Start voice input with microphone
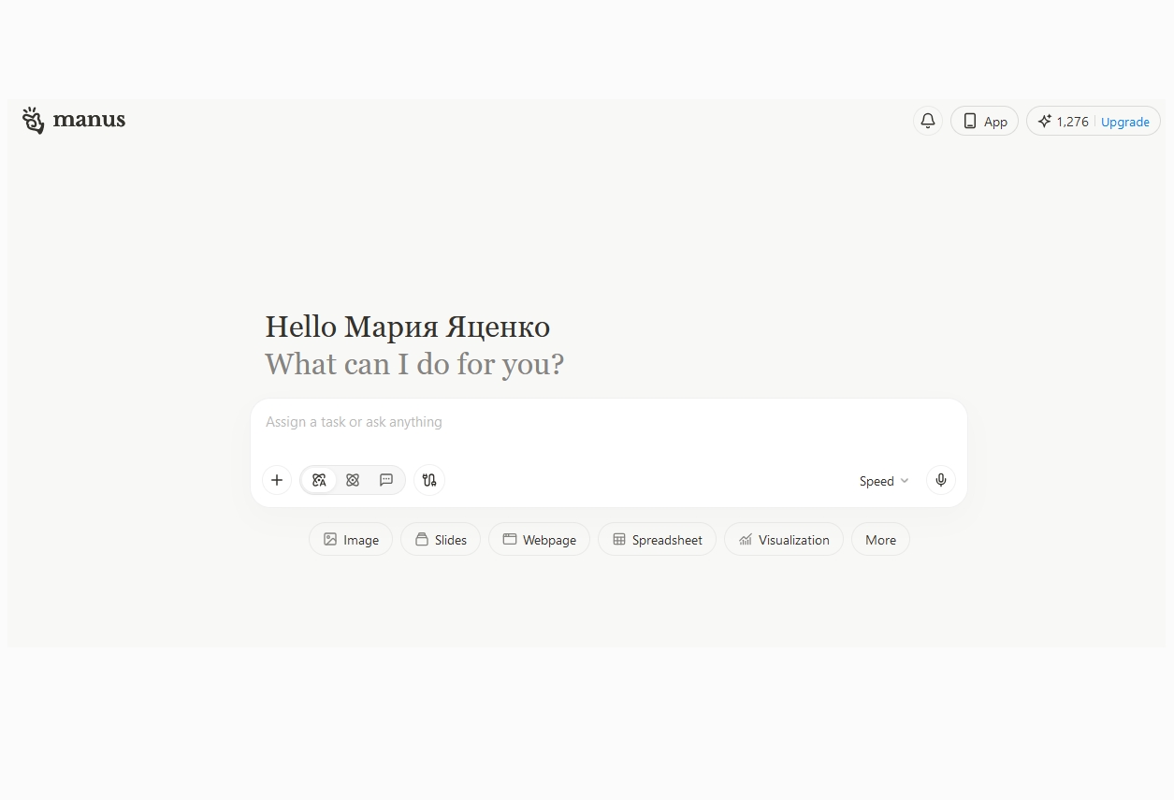Screen dimensions: 1174x800 (x=941, y=480)
